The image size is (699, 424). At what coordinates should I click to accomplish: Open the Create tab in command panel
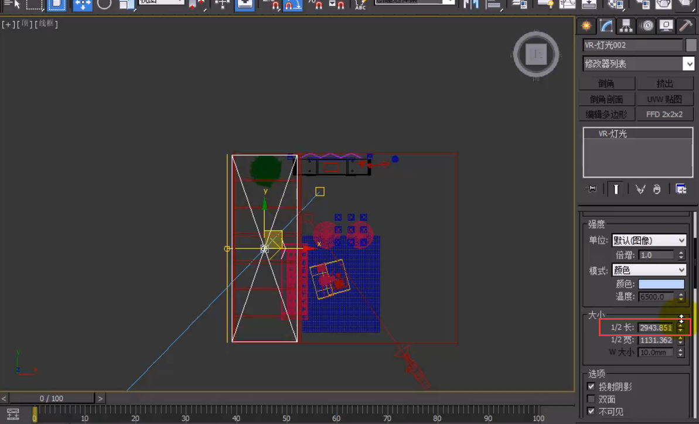tap(585, 26)
